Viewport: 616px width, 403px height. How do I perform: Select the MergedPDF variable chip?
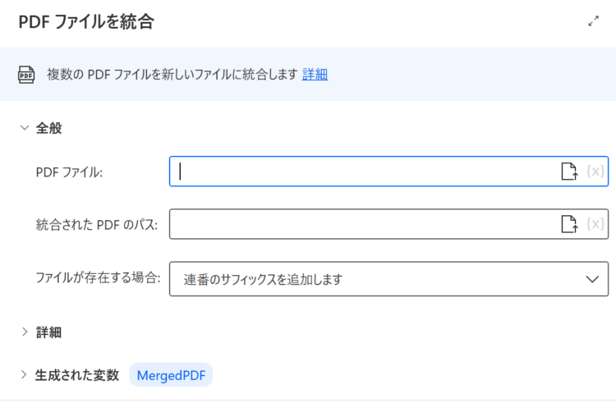pyautogui.click(x=171, y=375)
